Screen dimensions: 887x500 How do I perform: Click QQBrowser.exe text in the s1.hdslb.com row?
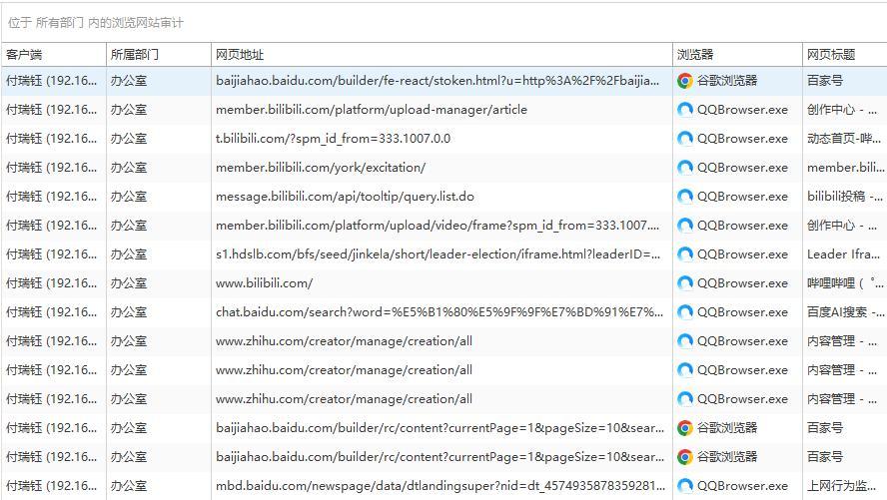click(x=742, y=254)
